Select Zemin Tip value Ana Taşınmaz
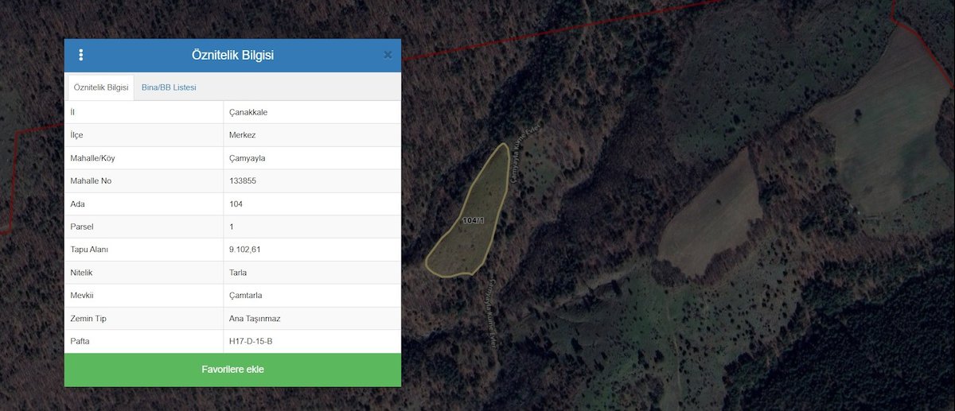955x411 pixels. (255, 319)
